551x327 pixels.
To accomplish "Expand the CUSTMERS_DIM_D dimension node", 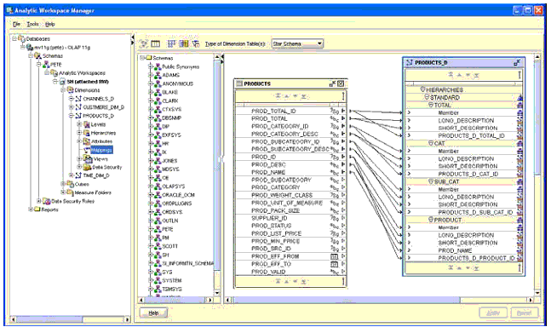I will point(72,107).
